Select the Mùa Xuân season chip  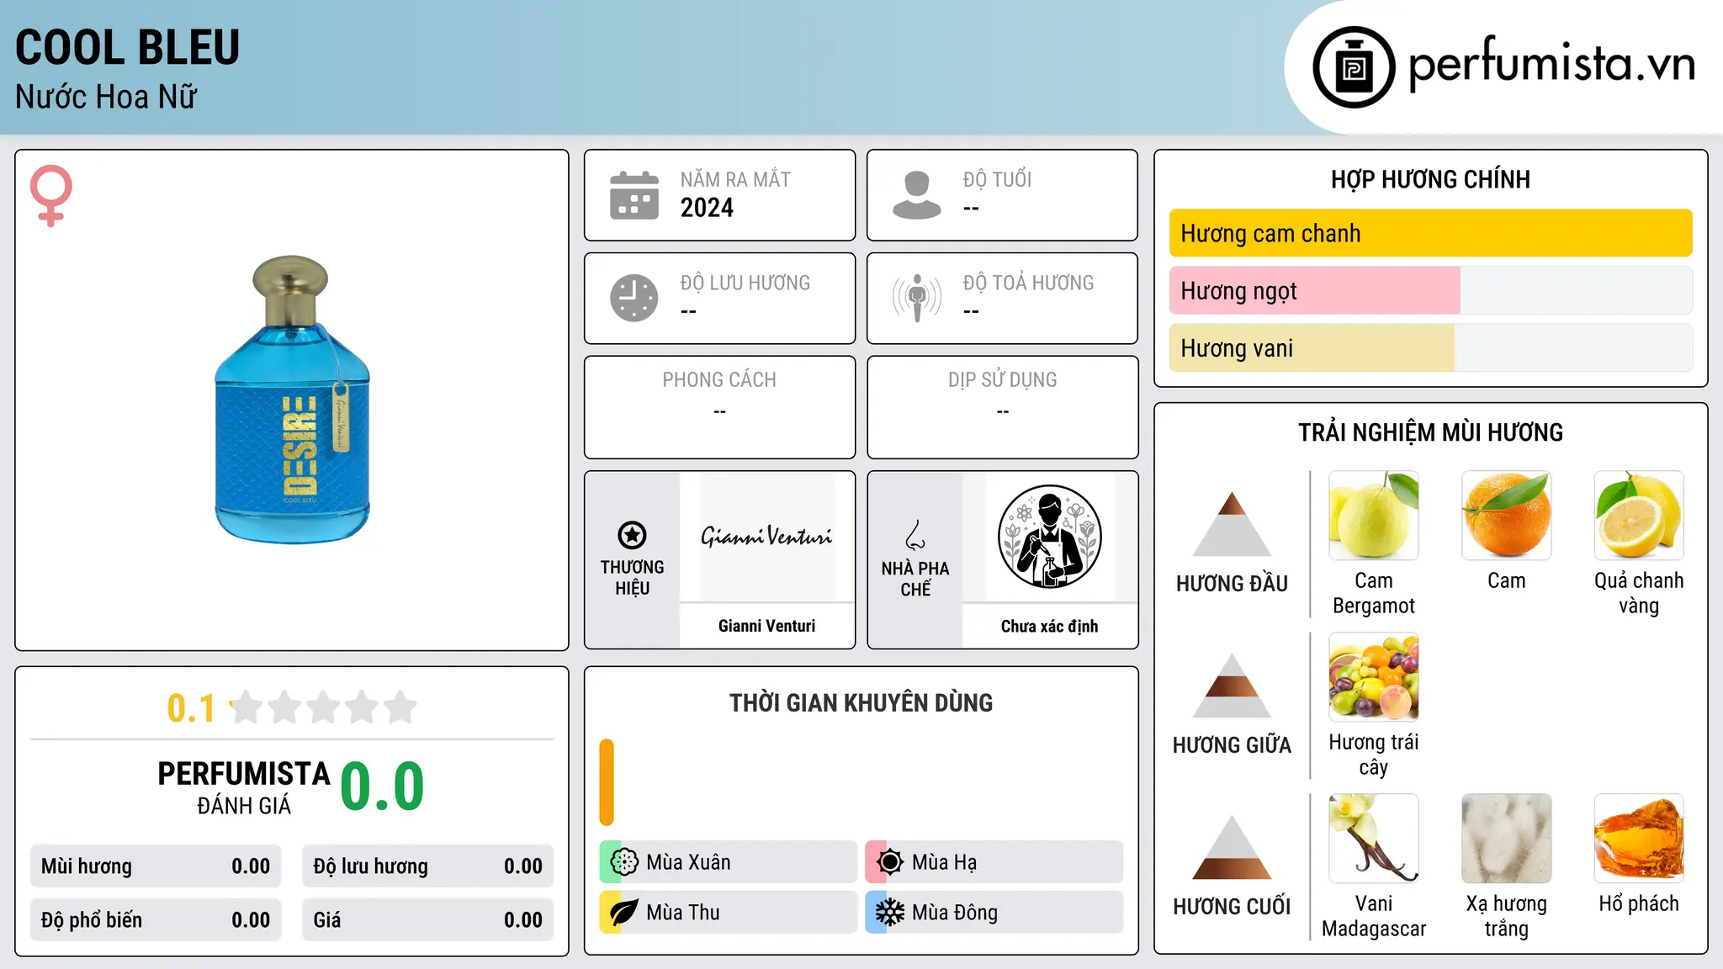pyautogui.click(x=729, y=862)
